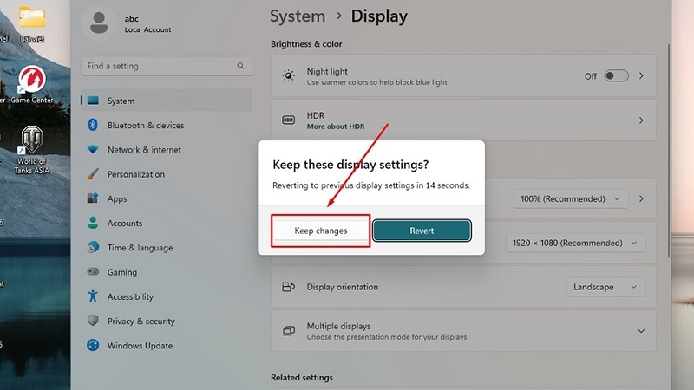The image size is (694, 390).
Task: Click the Gaming controller icon
Action: click(93, 271)
